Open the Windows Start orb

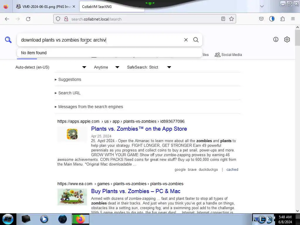pyautogui.click(x=8, y=219)
